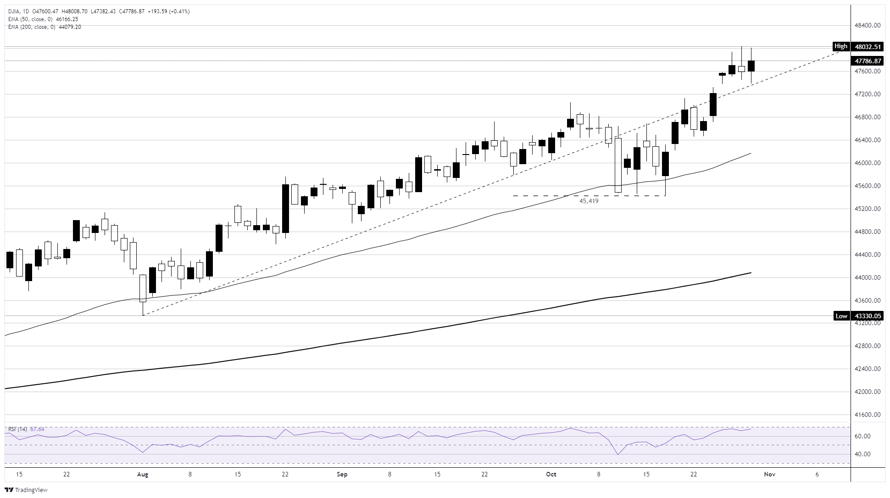
Task: Click the Sep label on time axis
Action: [x=342, y=475]
